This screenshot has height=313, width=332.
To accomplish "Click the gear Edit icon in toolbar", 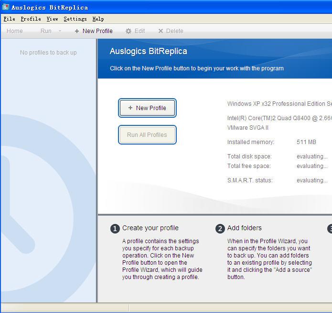I will tap(129, 31).
